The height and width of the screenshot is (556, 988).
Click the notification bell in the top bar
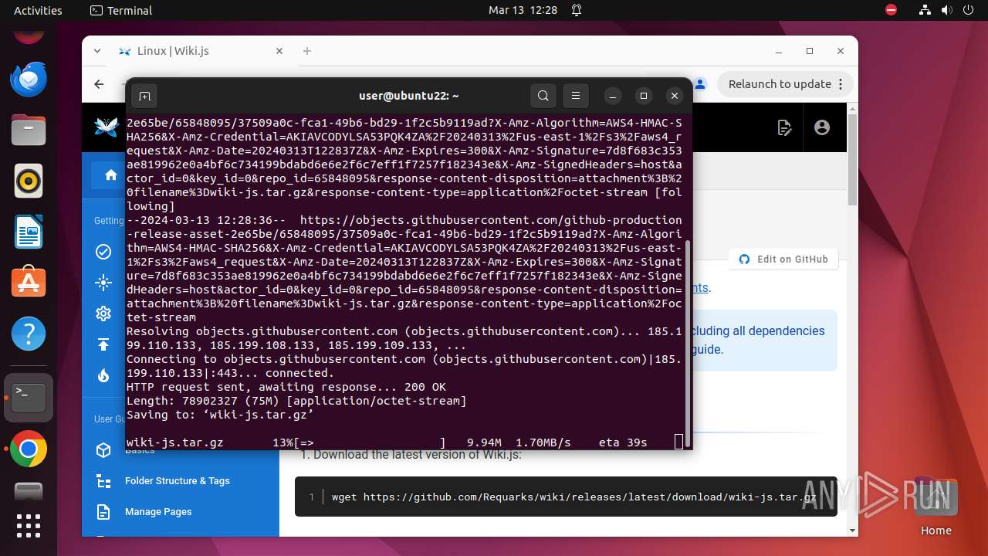[577, 10]
